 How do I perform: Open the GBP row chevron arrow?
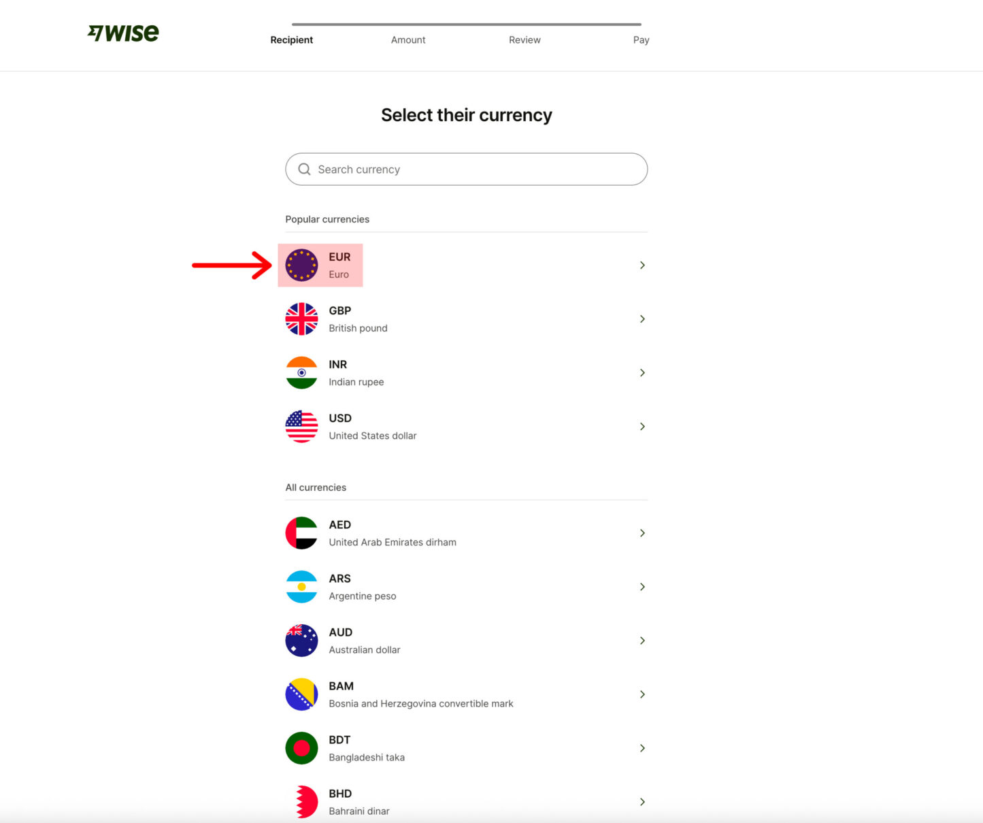(x=642, y=319)
